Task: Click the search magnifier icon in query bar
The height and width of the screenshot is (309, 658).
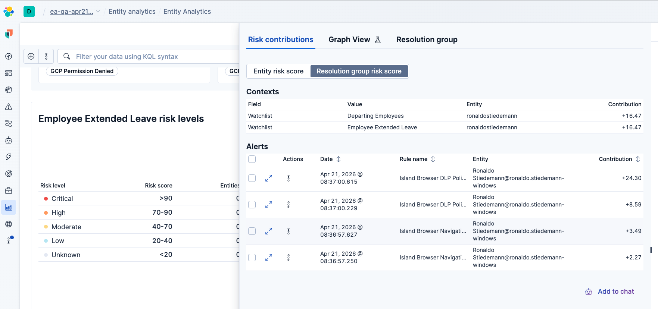Action: (x=67, y=56)
